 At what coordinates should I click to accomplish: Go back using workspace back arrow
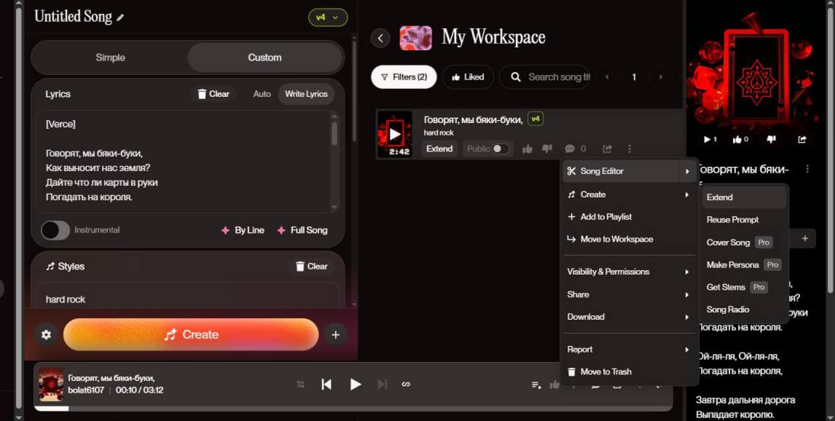pyautogui.click(x=380, y=39)
